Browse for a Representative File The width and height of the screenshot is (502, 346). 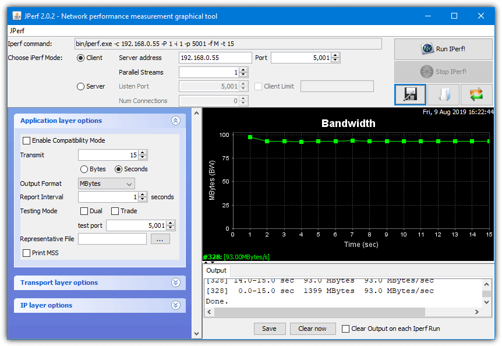pyautogui.click(x=160, y=238)
